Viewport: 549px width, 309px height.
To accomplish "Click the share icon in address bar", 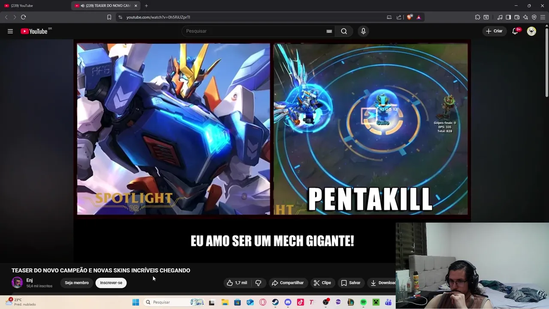I will [399, 17].
